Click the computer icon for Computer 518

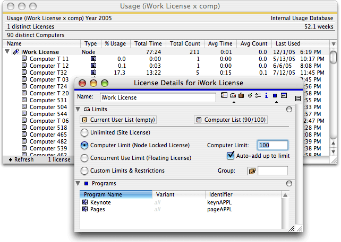[x=24, y=128]
